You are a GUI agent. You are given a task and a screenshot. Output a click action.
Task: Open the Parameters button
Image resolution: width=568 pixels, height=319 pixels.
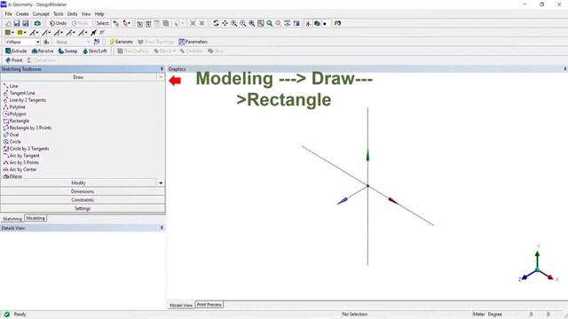point(193,42)
